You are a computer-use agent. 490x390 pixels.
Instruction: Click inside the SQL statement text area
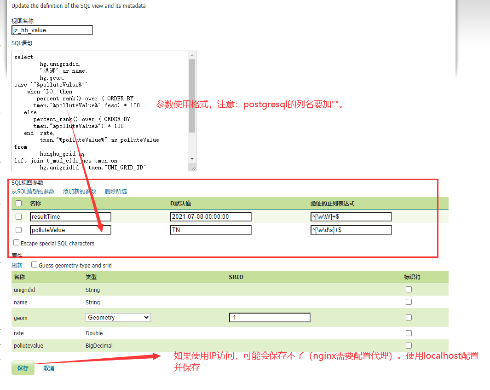[101, 111]
